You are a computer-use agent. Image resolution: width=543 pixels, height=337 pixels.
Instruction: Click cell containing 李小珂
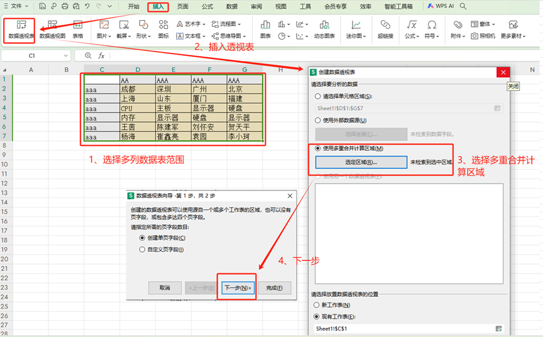244,136
